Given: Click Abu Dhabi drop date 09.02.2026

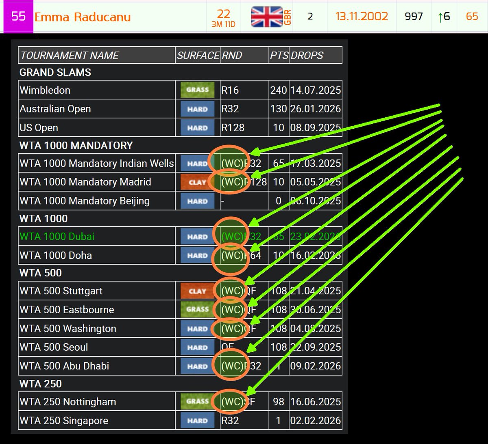Looking at the screenshot, I should pyautogui.click(x=316, y=366).
